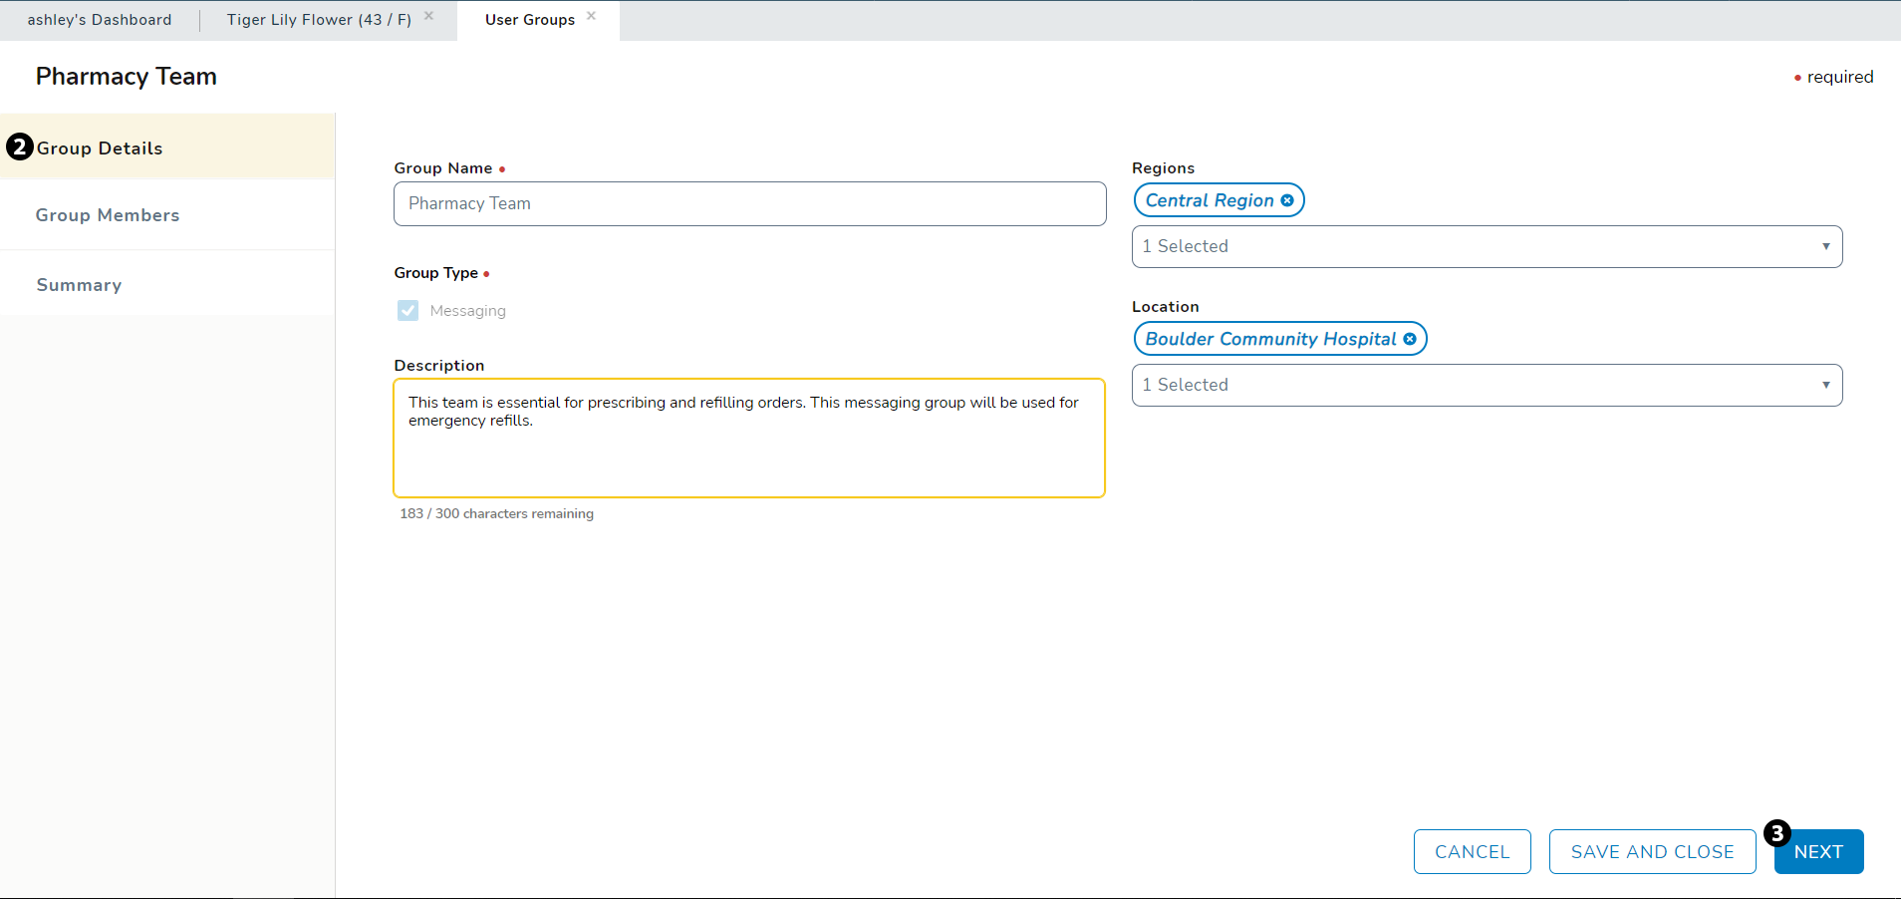The width and height of the screenshot is (1901, 899).
Task: Click the step 3 circle marker
Action: coord(1776,833)
